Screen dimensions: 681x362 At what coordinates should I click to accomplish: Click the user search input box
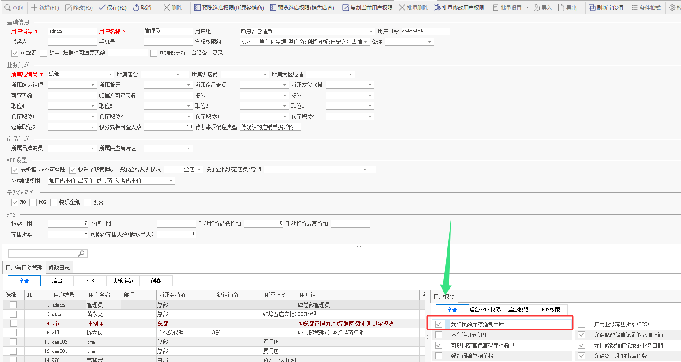coord(43,253)
